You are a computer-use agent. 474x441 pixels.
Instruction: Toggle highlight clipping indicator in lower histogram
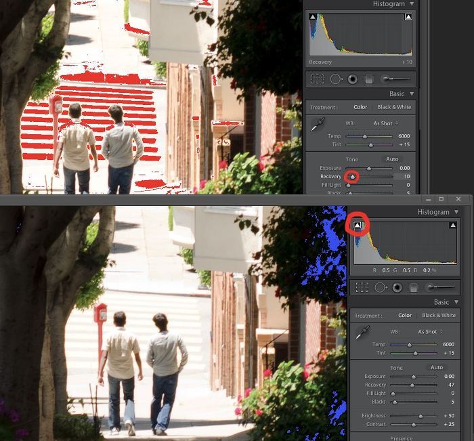(452, 225)
